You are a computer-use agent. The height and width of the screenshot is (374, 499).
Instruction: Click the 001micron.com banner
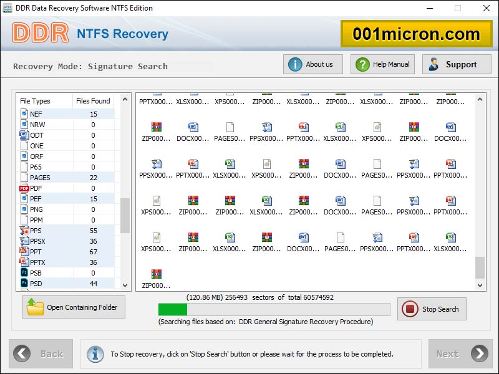click(417, 34)
